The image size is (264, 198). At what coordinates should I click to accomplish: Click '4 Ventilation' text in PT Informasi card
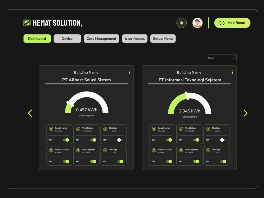(x=190, y=131)
